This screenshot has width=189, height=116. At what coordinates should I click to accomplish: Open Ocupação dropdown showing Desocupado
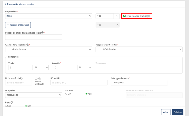click(x=34, y=95)
